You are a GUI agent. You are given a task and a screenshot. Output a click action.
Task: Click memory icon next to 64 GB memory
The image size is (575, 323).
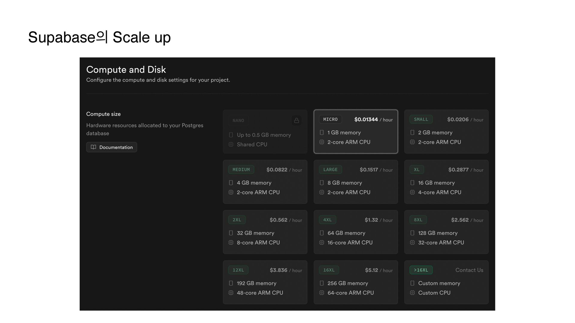click(322, 233)
